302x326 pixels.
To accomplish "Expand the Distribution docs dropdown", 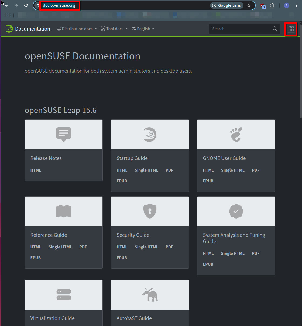I will point(77,29).
